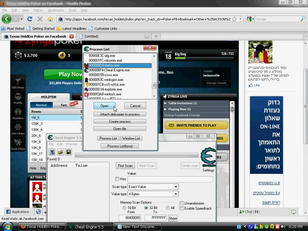Click Process List scrollbar thumb
Viewport: 308px width, 231px height.
[x=154, y=85]
